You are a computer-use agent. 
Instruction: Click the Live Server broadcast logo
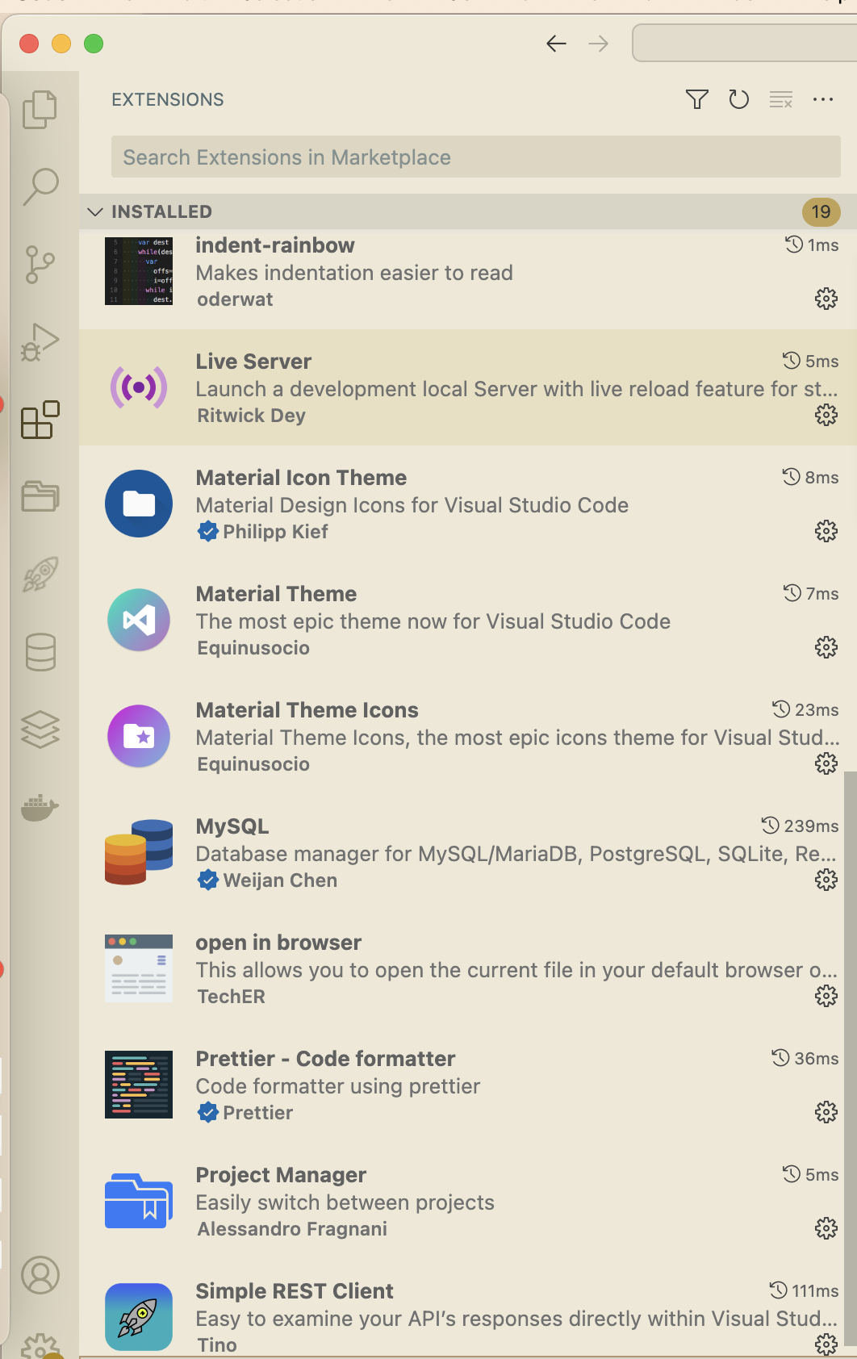pyautogui.click(x=139, y=387)
